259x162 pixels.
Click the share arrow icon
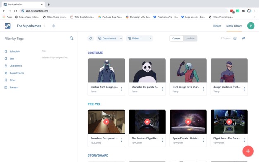click(243, 39)
